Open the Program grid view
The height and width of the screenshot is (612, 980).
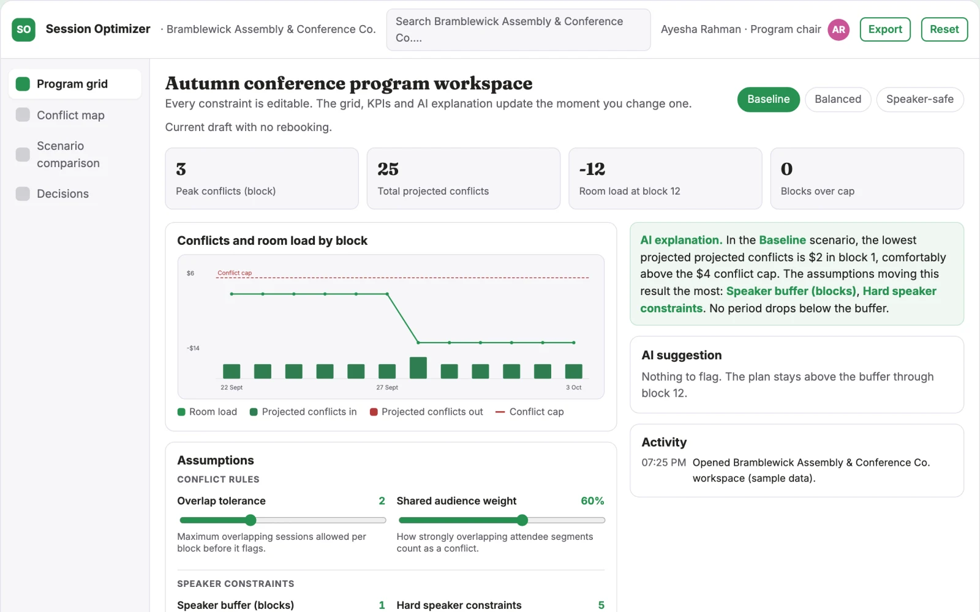(x=75, y=84)
